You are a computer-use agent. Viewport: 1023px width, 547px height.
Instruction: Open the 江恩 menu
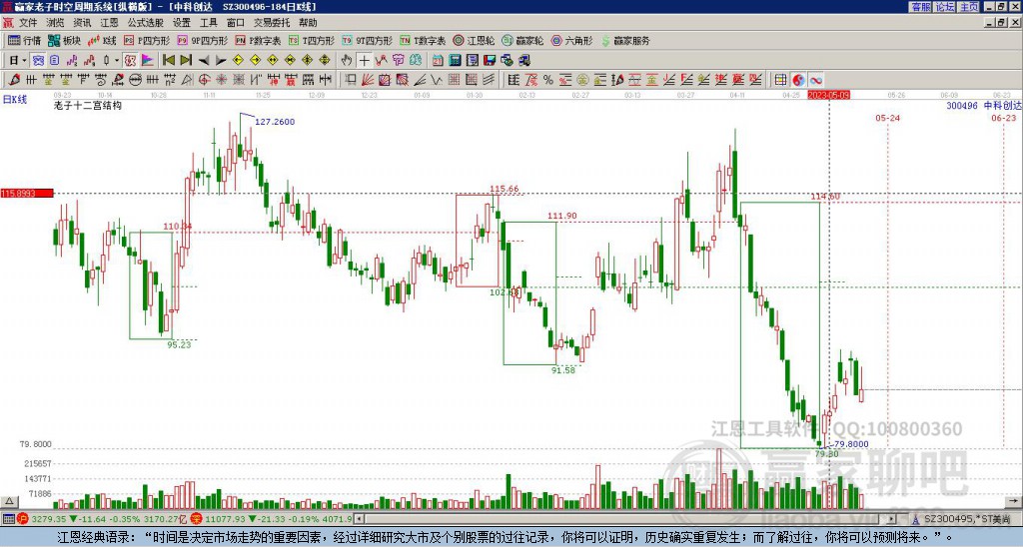pyautogui.click(x=109, y=23)
